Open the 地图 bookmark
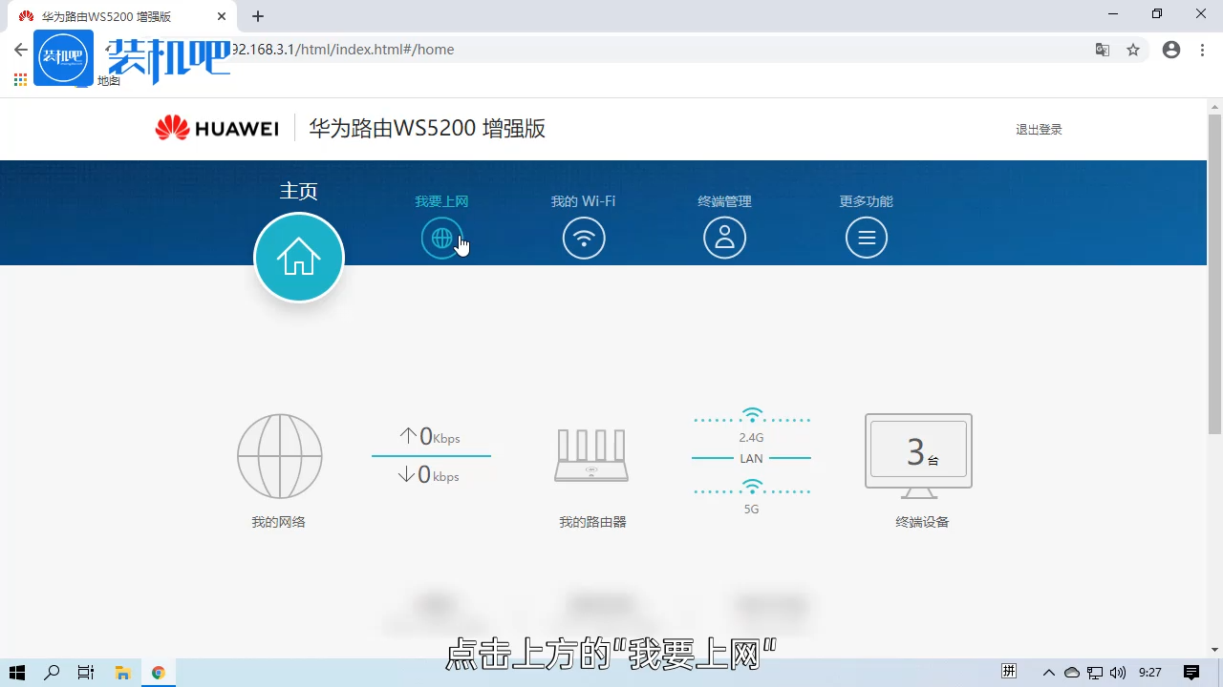Screen dimensions: 1223x687 [x=108, y=81]
